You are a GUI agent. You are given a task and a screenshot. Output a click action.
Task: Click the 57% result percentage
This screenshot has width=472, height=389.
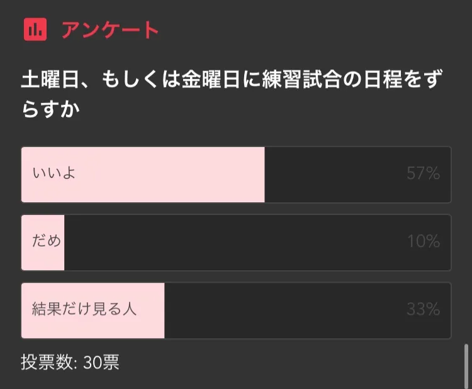tap(423, 174)
